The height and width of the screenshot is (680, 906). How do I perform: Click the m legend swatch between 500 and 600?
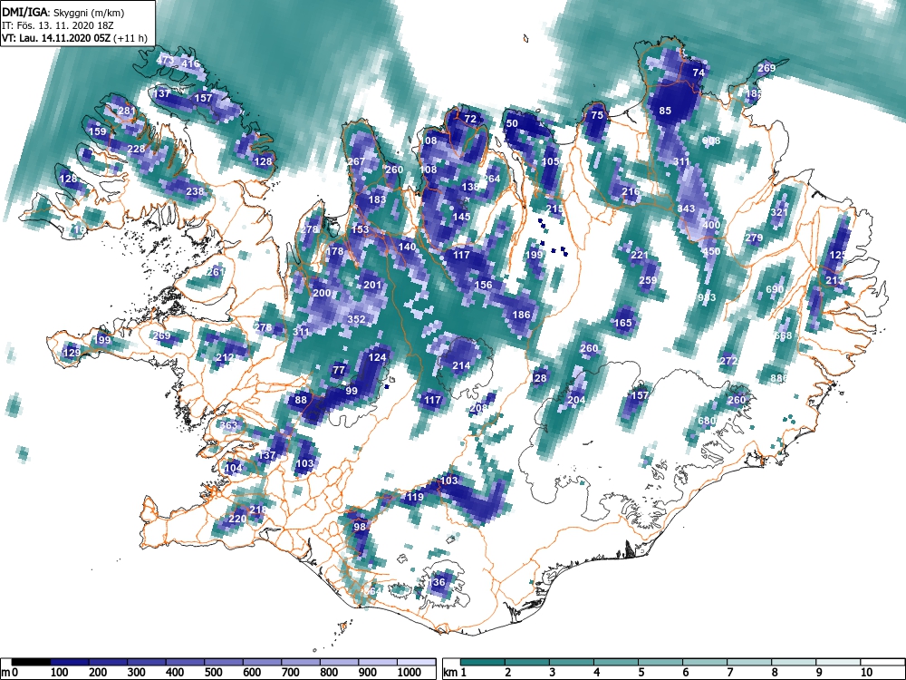pyautogui.click(x=224, y=663)
